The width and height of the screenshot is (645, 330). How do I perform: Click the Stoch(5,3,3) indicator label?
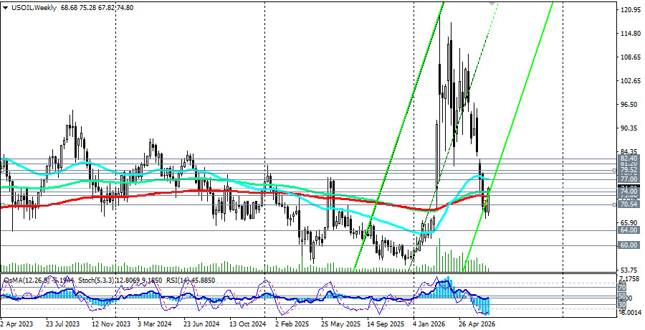pyautogui.click(x=95, y=280)
